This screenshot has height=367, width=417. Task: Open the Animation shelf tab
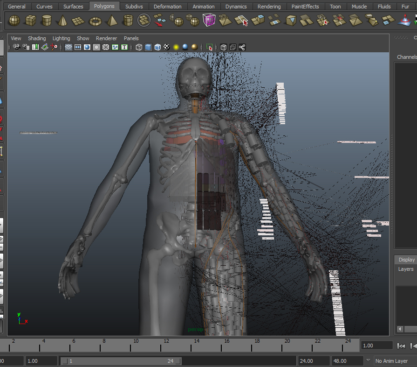[204, 7]
